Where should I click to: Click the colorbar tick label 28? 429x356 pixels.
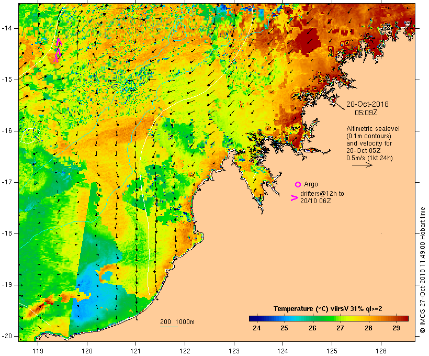coord(368,328)
